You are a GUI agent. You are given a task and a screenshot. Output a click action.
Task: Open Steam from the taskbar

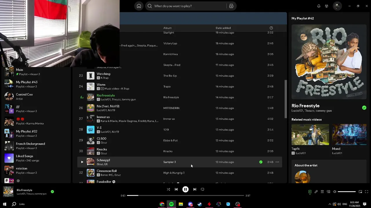point(200,204)
